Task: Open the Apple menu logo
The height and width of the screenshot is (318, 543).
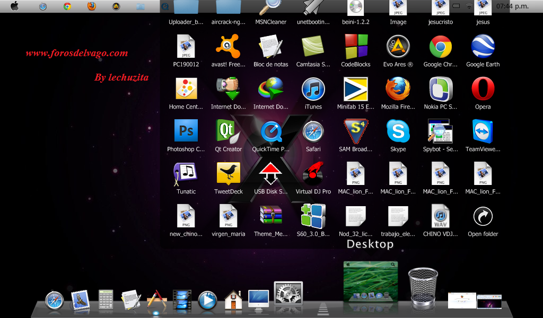Action: pos(14,6)
